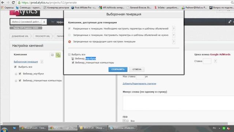Open the Рейтинг@Mail.ru bookmark
Screen dimensions: 234x132
point(194,7)
